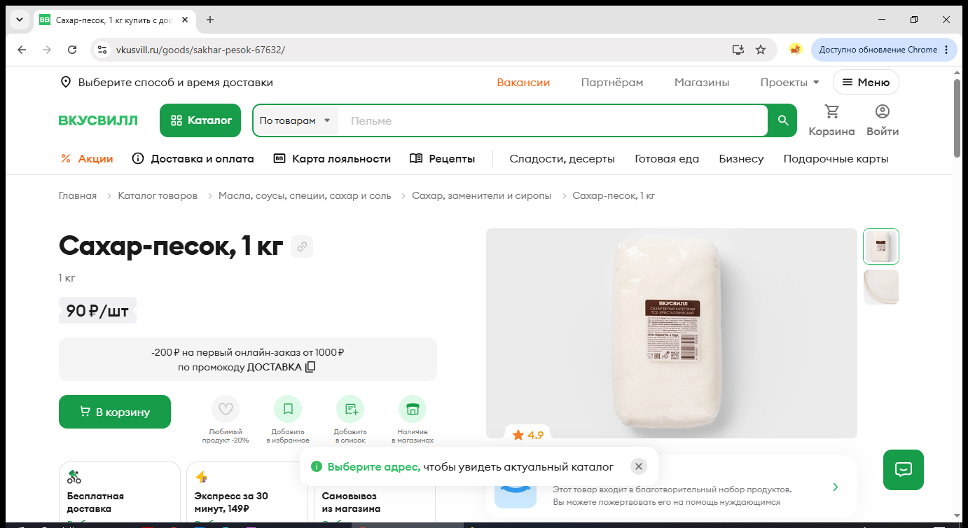Click the ВкусВилл logo
This screenshot has height=528, width=968.
(98, 120)
